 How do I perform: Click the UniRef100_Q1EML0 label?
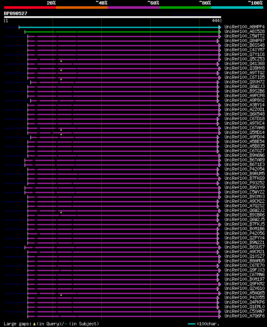pyautogui.click(x=244, y=307)
